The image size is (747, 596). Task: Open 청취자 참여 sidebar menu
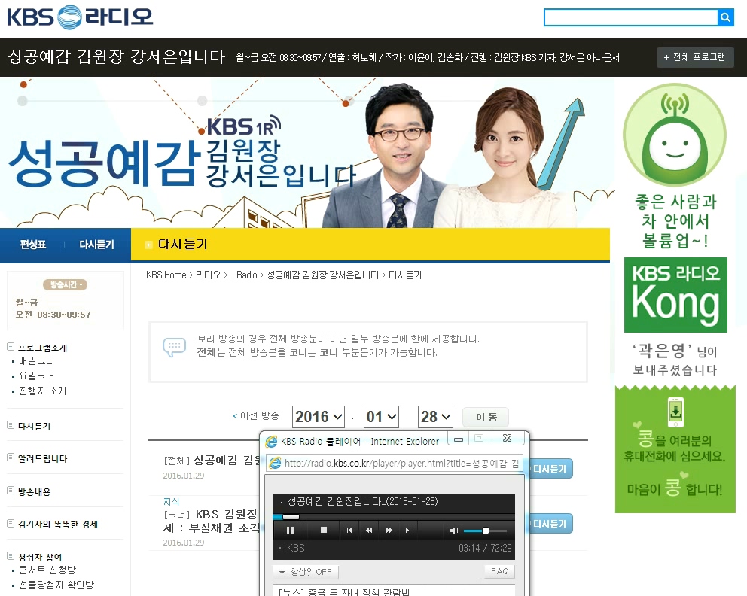coord(40,556)
